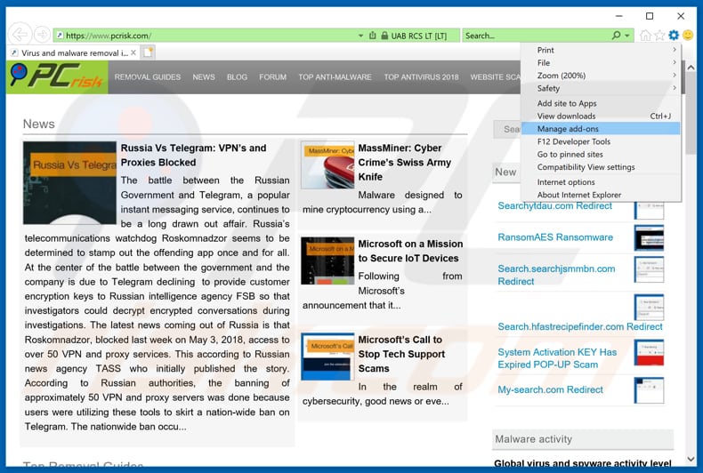The width and height of the screenshot is (703, 473).
Task: Open Compatibility View settings
Action: click(x=601, y=167)
